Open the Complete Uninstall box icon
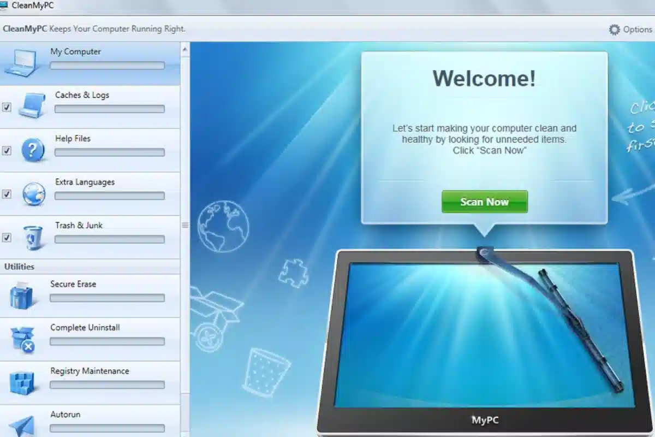 (x=22, y=339)
